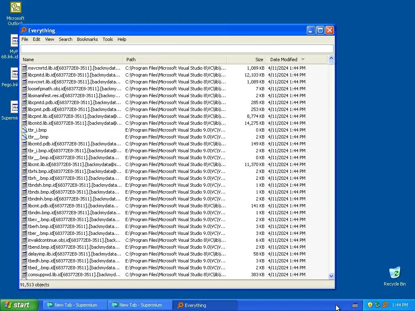This screenshot has height=311, width=415.
Task: Select the libcmt.lib.id[683772E8-3511] row
Action: pos(174,164)
